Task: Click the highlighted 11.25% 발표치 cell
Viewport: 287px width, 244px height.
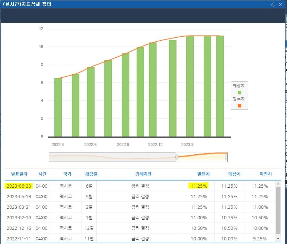Action: pyautogui.click(x=199, y=186)
